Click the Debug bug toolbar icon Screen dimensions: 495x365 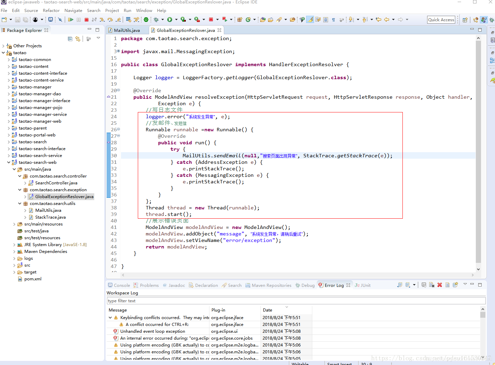point(156,20)
